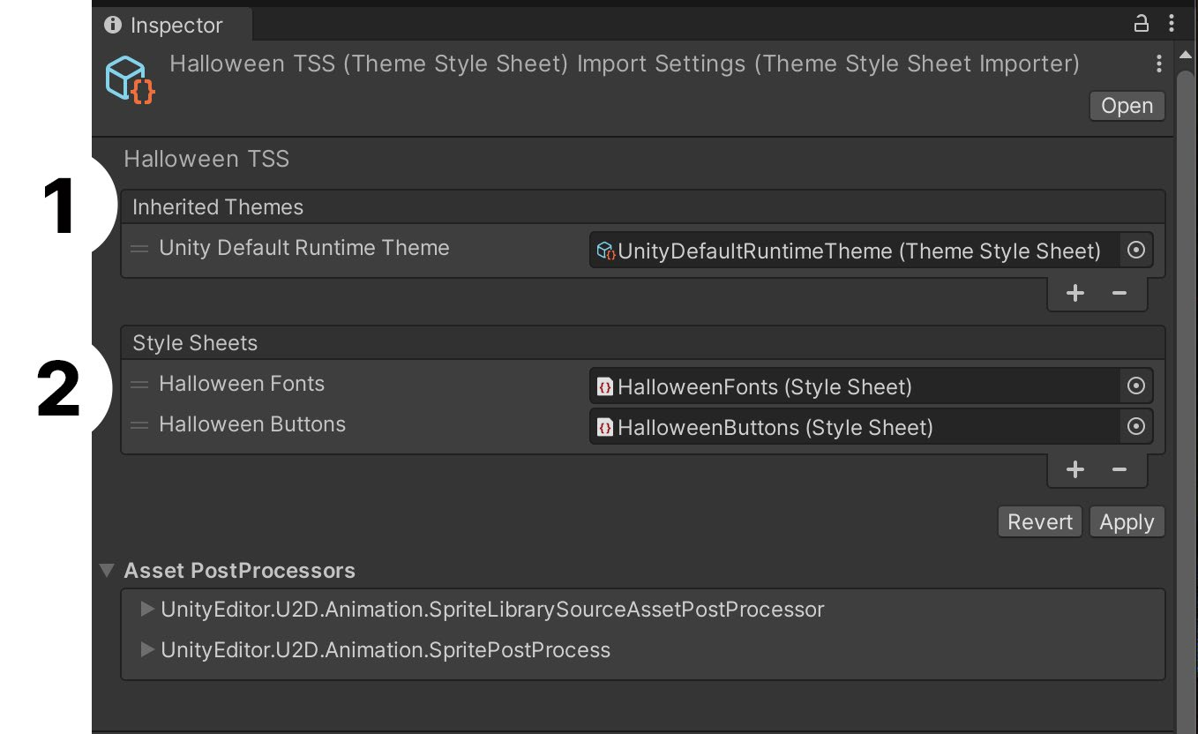Image resolution: width=1198 pixels, height=734 pixels.
Task: Click the Revert button
Action: [x=1040, y=521]
